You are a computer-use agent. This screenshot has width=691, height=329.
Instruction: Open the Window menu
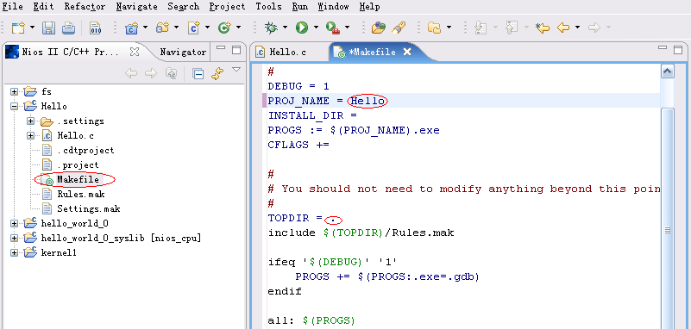coord(333,7)
